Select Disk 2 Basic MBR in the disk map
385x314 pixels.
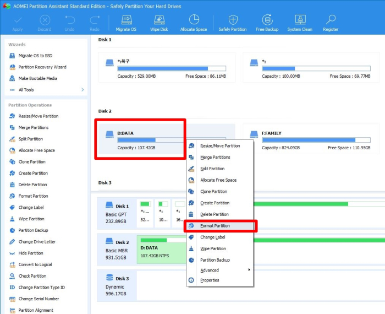[x=117, y=250]
